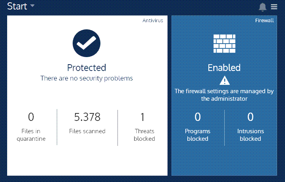Expand the Start dropdown arrow
The height and width of the screenshot is (182, 285).
click(33, 6)
